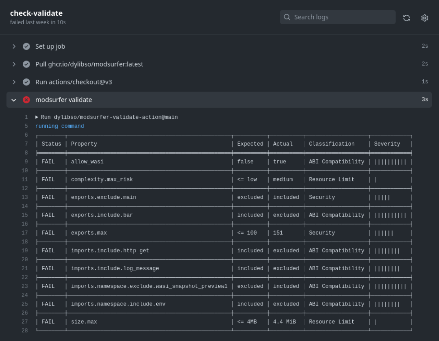The width and height of the screenshot is (439, 341).
Task: Expand the Set up job step
Action: tap(14, 46)
